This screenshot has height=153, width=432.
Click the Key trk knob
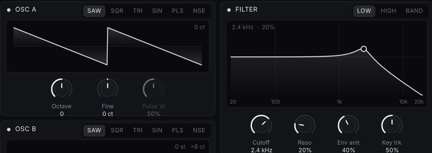[x=392, y=125]
